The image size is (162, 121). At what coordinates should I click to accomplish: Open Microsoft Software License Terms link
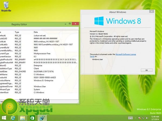tap(126, 54)
